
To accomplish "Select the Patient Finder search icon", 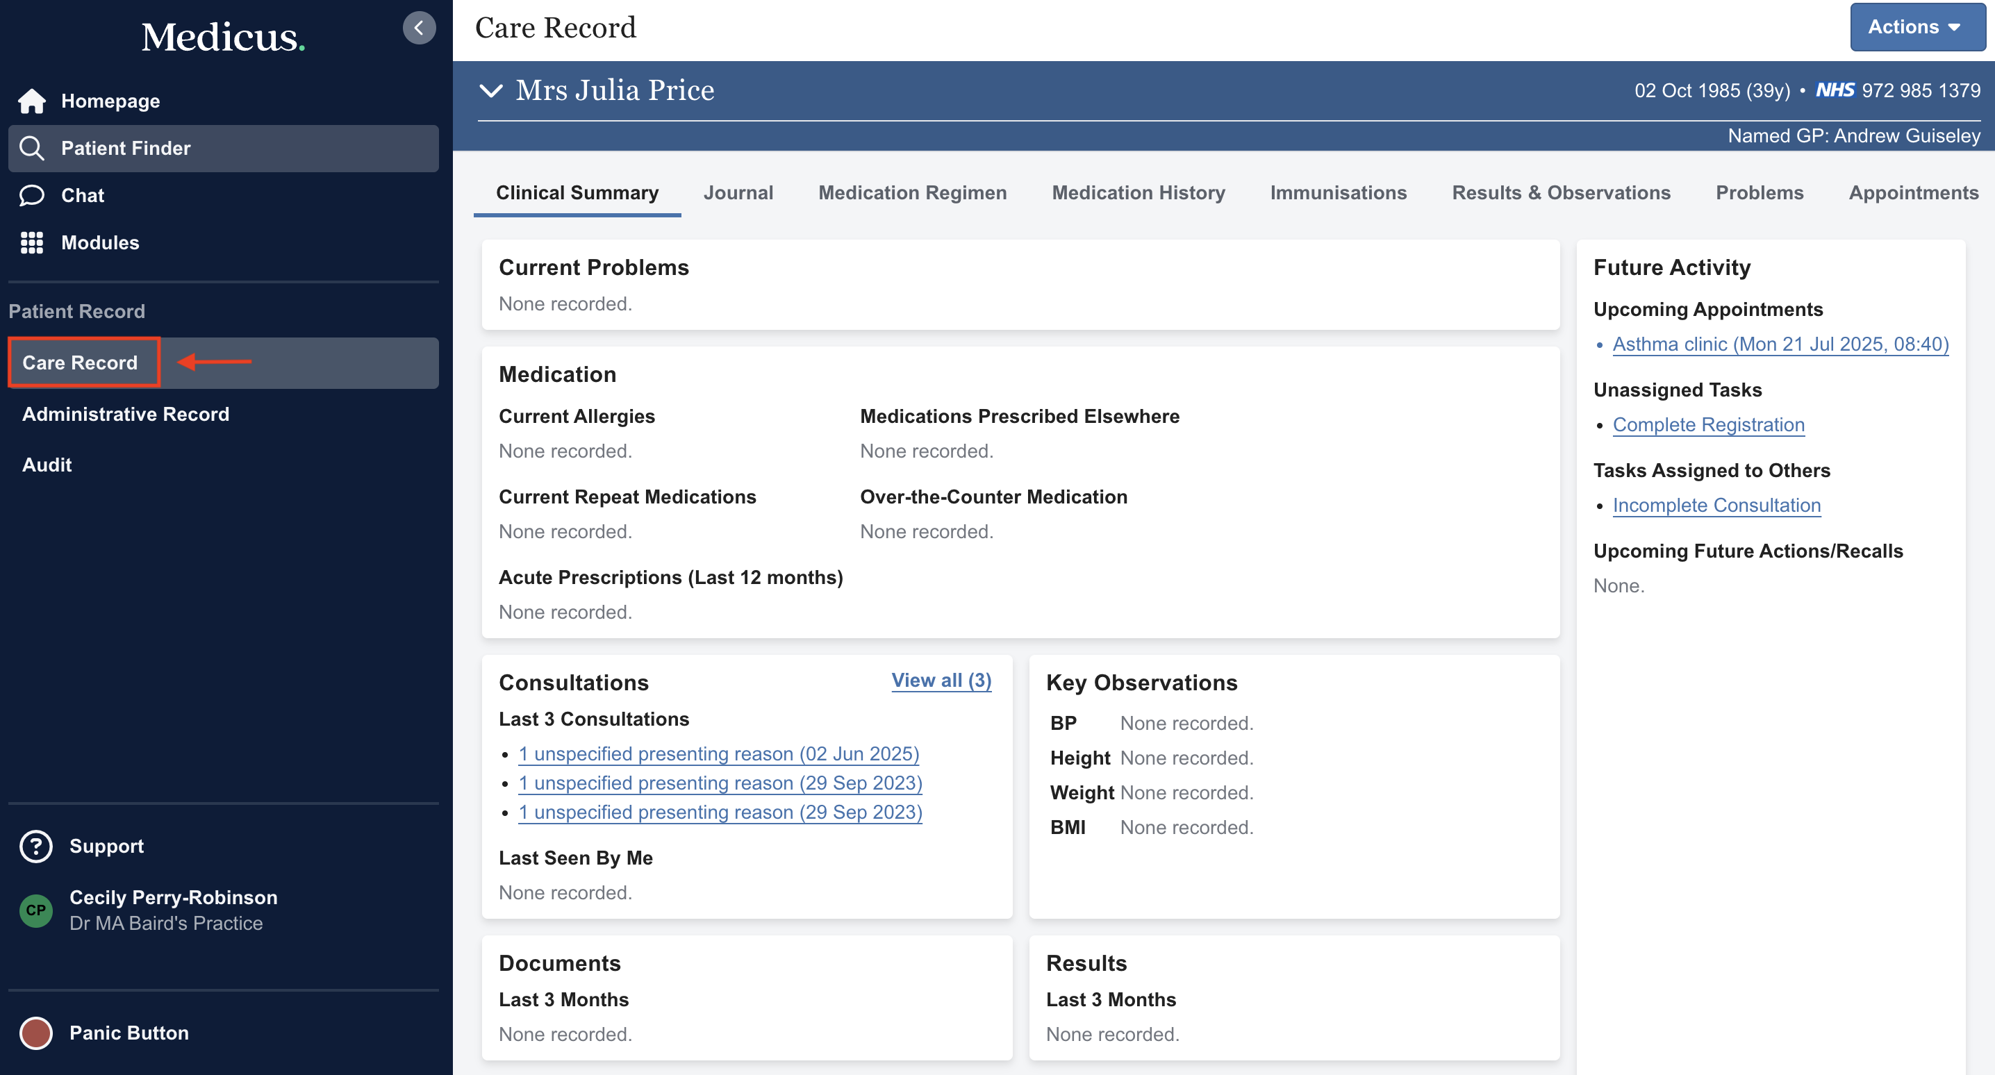I will tap(32, 148).
